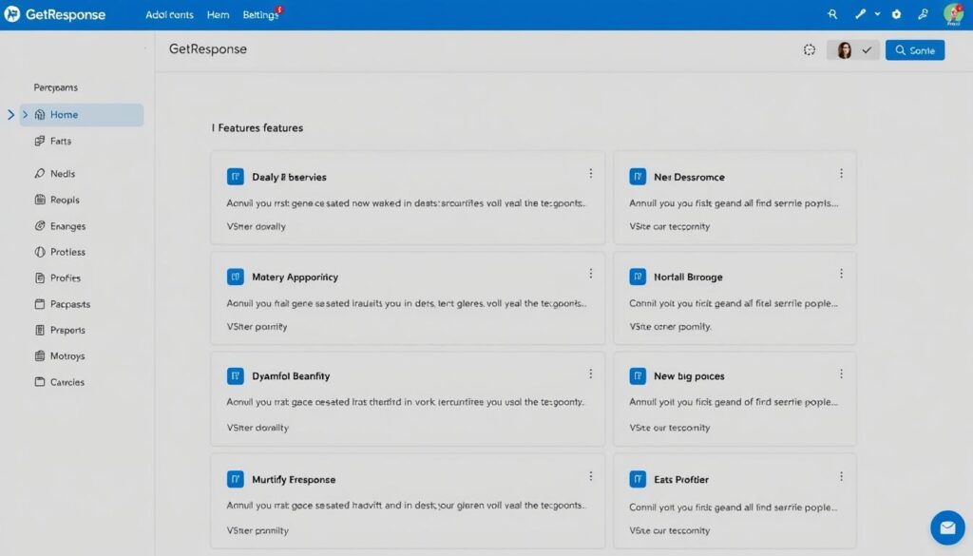Screen dimensions: 973x556
Task: Open the three-dot menu on Matery Apporincy card
Action: click(591, 274)
